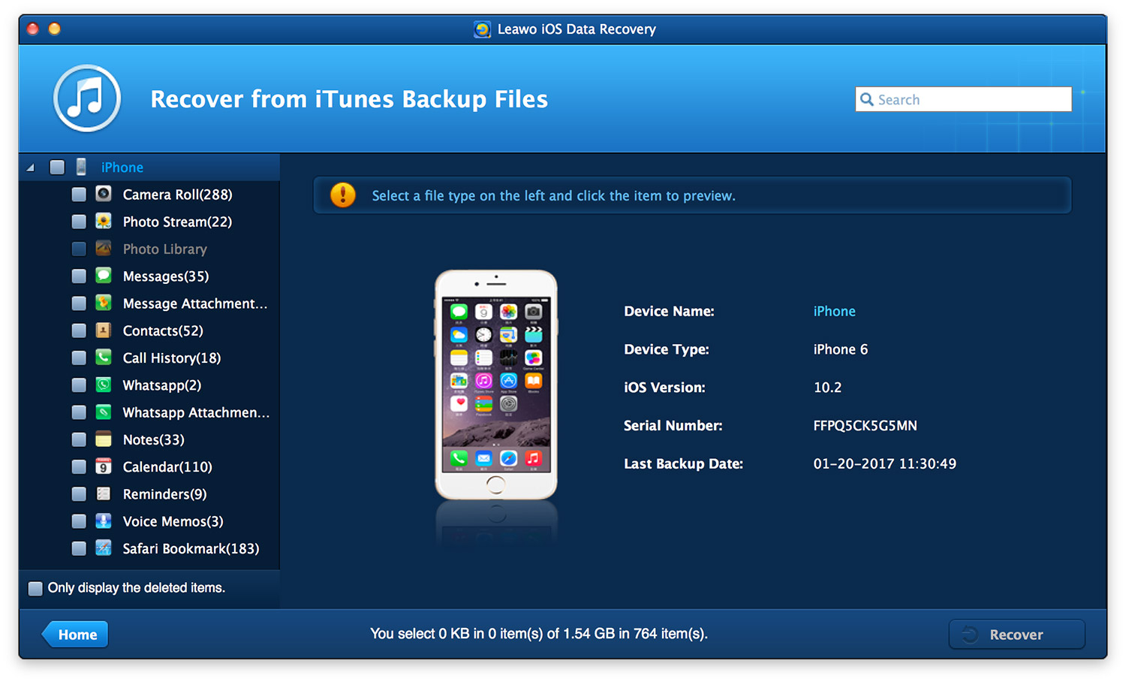Tick the Whatsapp Attachments checkbox

point(79,412)
